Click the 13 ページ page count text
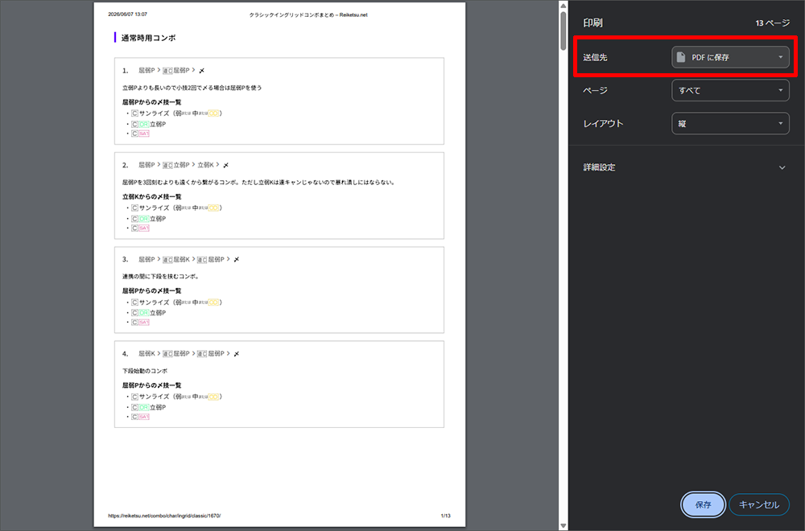The width and height of the screenshot is (805, 531). coord(772,23)
